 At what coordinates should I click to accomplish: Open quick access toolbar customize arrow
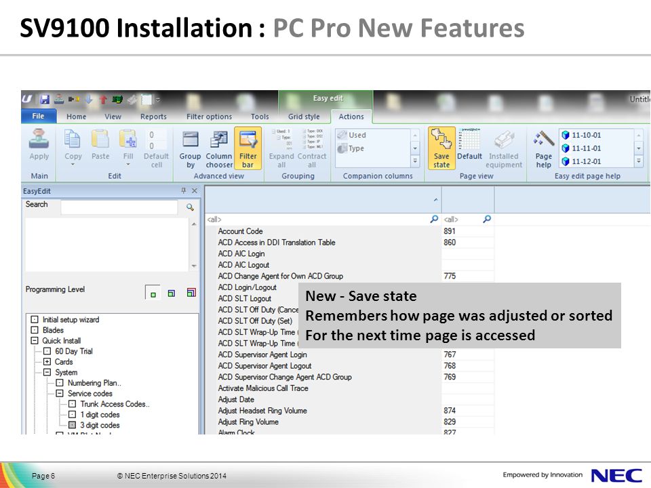click(x=158, y=100)
